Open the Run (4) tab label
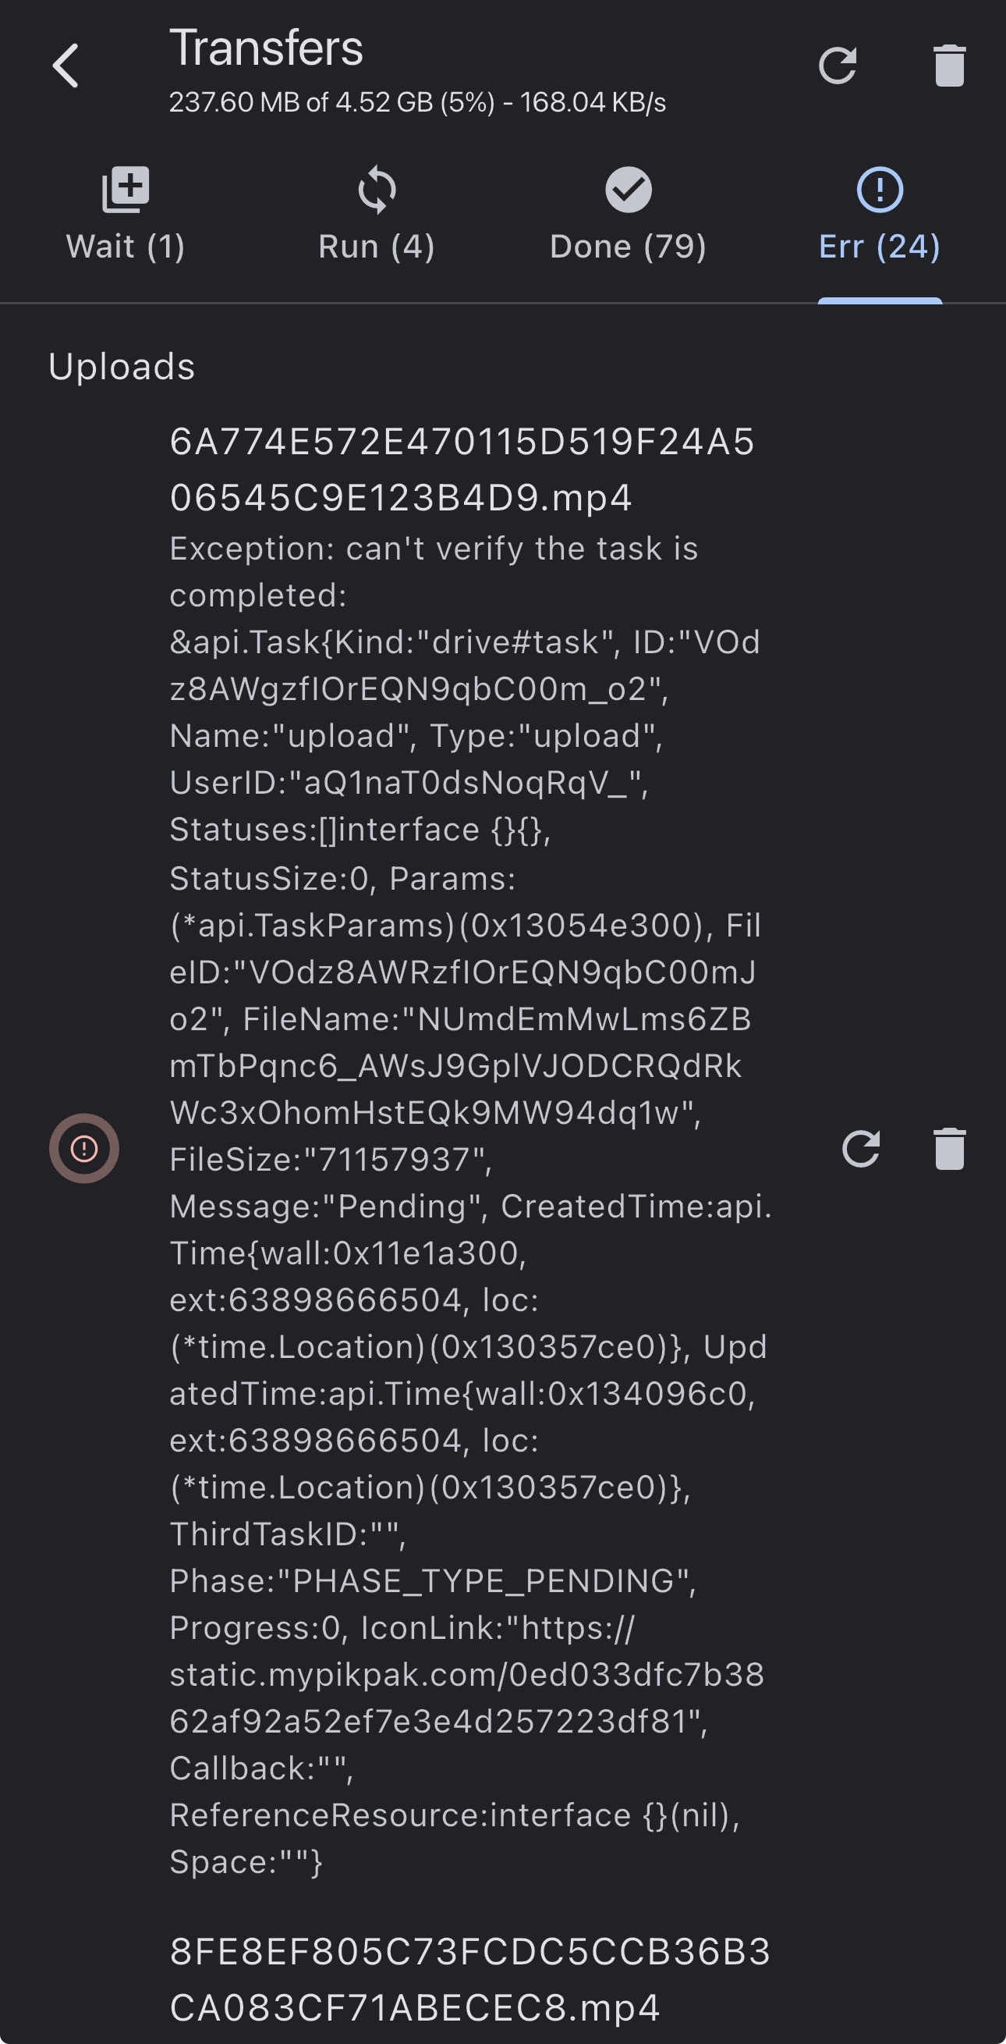 tap(377, 247)
